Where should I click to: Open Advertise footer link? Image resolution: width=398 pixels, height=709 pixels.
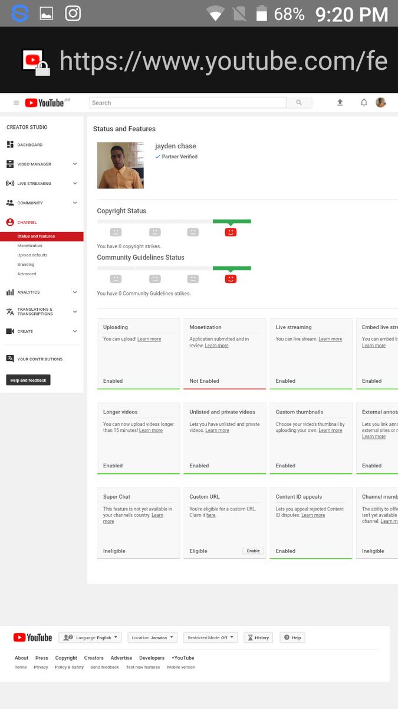click(x=121, y=658)
